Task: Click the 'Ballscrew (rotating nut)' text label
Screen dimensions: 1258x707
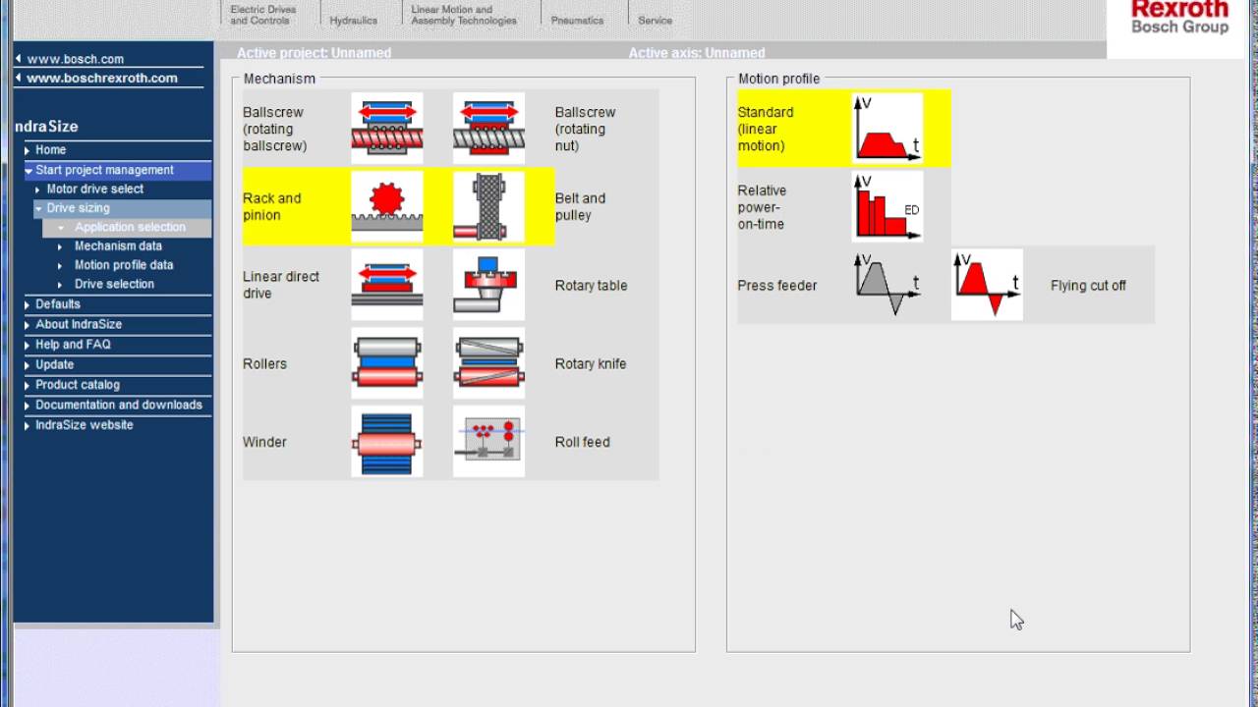Action: (585, 129)
